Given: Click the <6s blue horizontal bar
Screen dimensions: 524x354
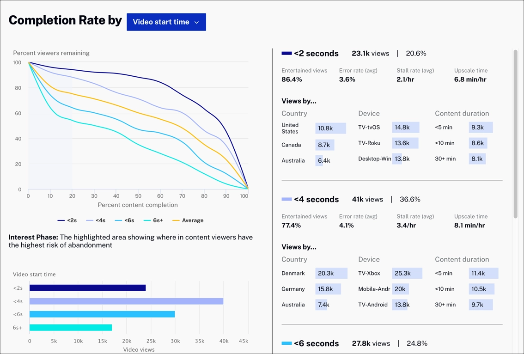Looking at the screenshot, I should coord(102,314).
